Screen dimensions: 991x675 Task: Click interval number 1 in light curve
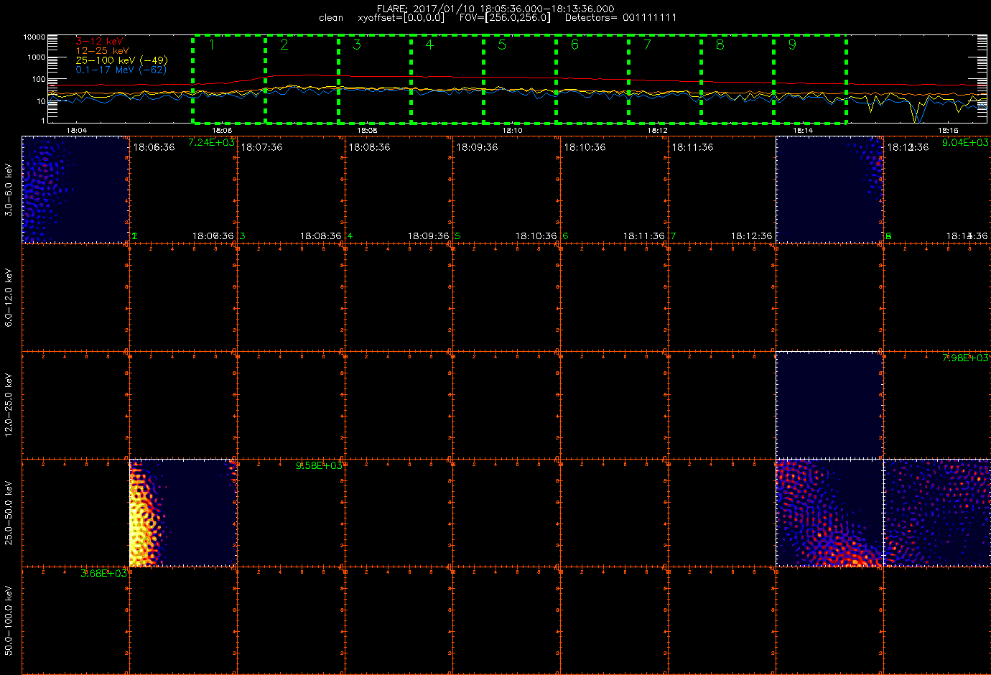[x=211, y=45]
